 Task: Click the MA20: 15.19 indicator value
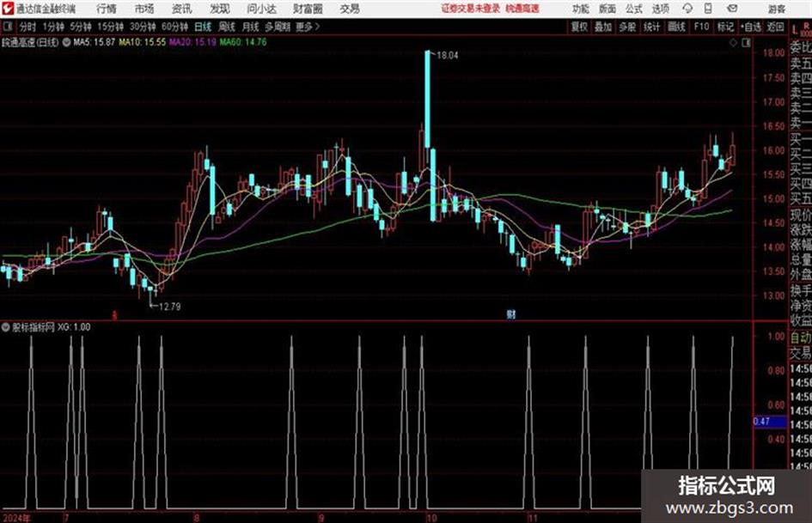pos(192,42)
